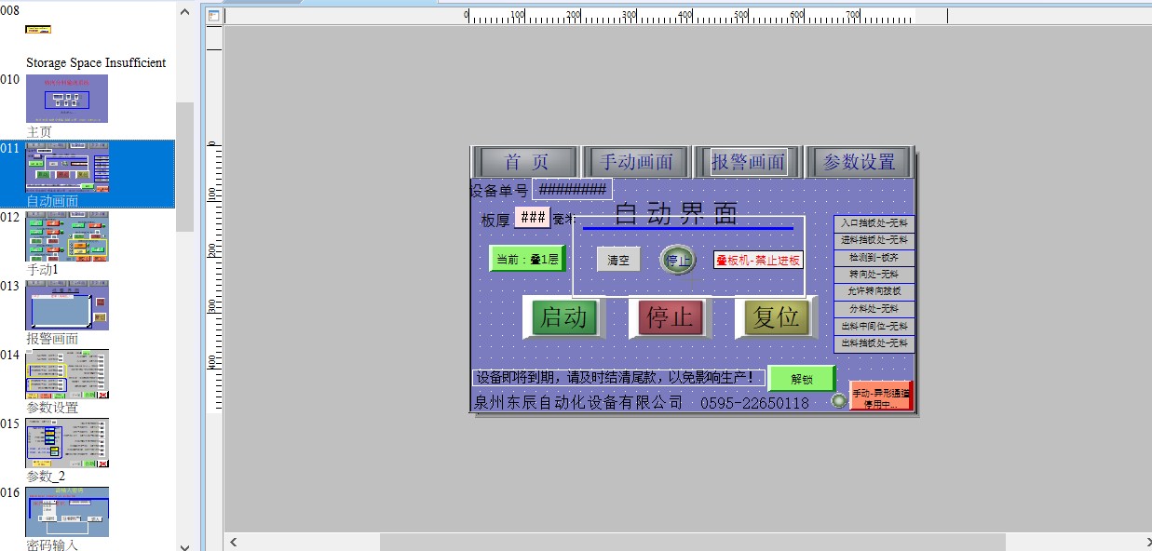Toggle the 手动-异形通道 停用中 switch
1152x551 pixels.
pyautogui.click(x=881, y=397)
